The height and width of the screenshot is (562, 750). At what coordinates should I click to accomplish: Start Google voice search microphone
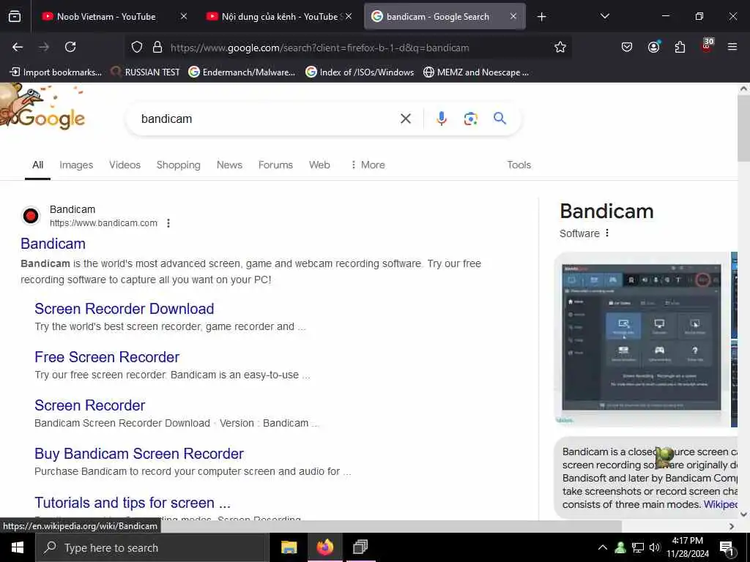[441, 119]
